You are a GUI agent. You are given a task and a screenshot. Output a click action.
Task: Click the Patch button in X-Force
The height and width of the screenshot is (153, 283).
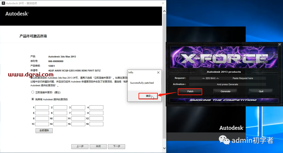pyautogui.click(x=190, y=91)
